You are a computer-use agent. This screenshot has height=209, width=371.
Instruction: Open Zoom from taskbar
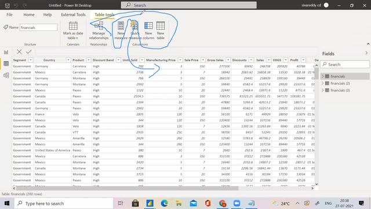(x=237, y=203)
